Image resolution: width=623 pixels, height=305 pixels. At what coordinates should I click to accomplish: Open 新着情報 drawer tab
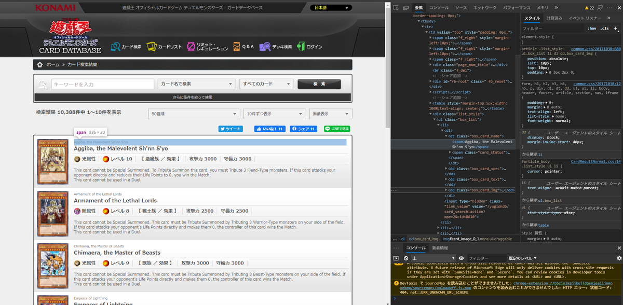(440, 248)
